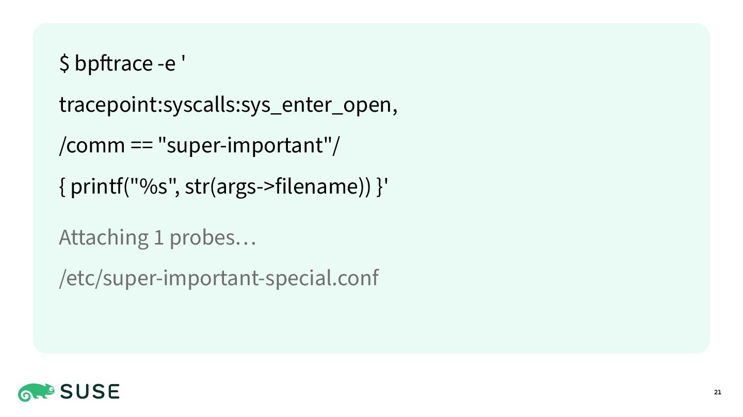Click the SUSE wordmark text
743x417 pixels.
pyautogui.click(x=90, y=392)
